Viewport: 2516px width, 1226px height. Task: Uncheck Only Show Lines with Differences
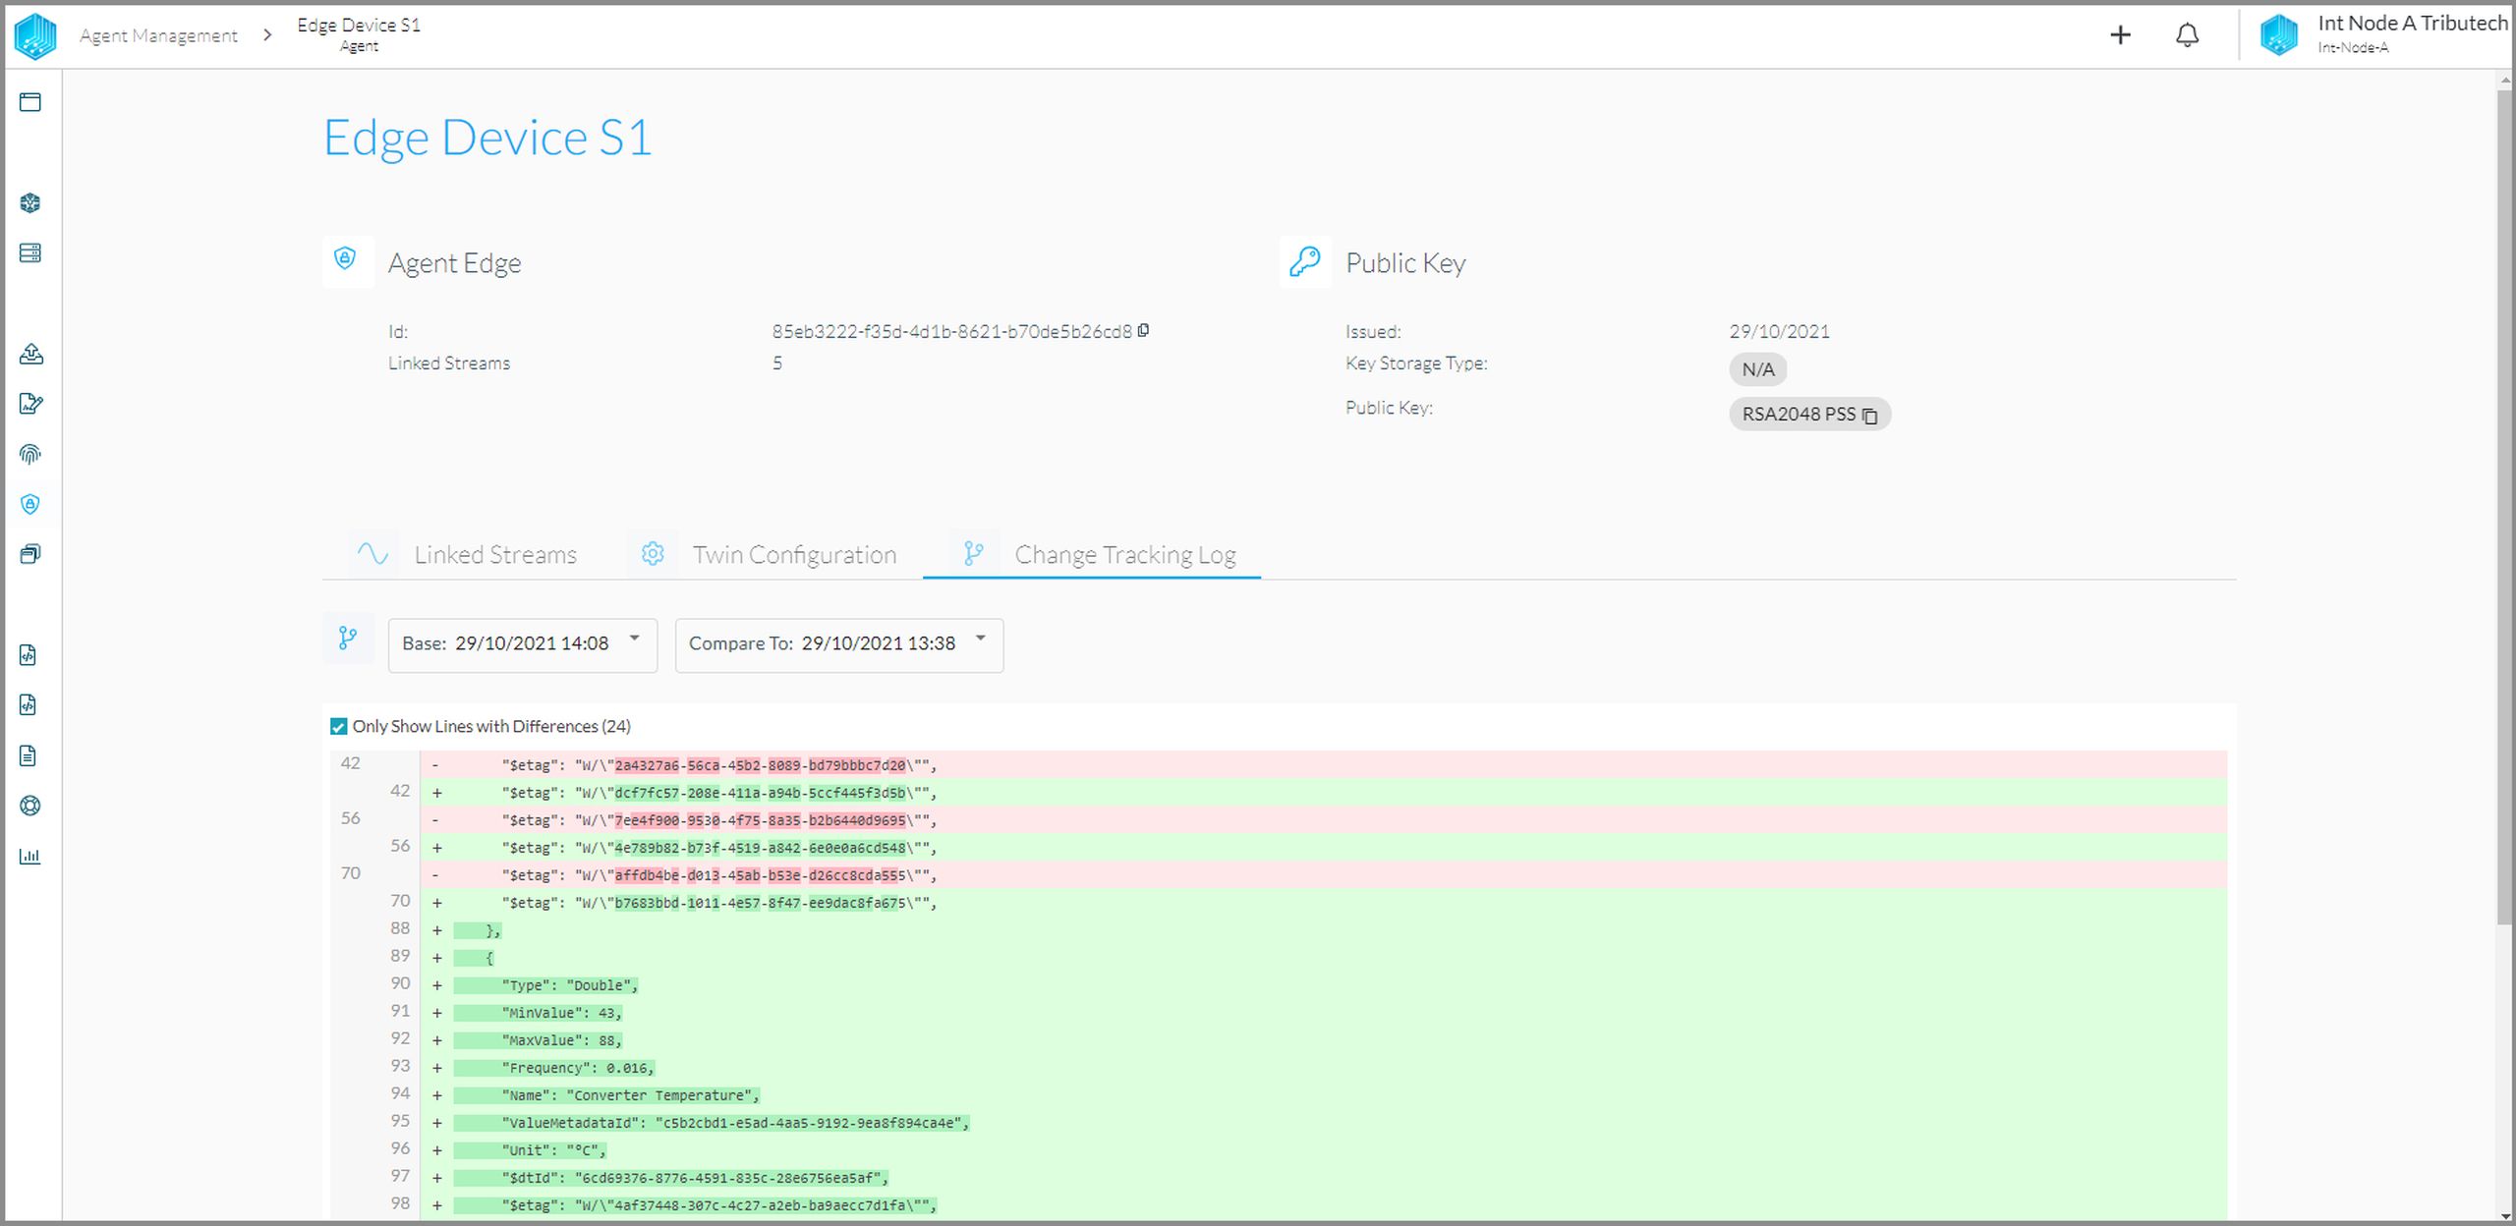click(339, 727)
